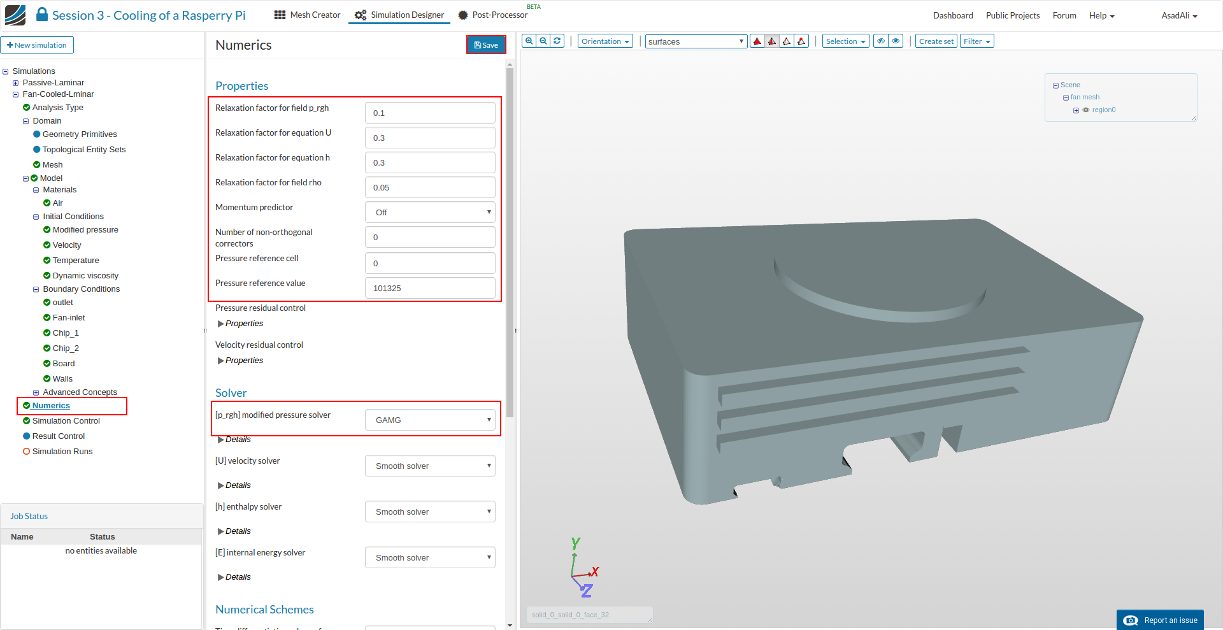1223x630 pixels.
Task: Open the Post-Processor tab
Action: click(493, 15)
